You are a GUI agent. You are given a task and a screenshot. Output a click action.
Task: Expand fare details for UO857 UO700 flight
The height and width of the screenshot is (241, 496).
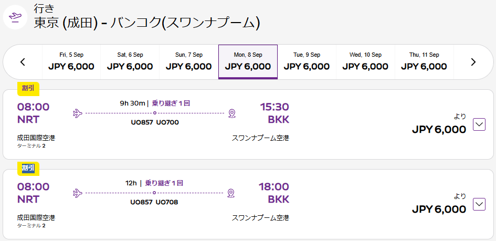click(x=479, y=124)
